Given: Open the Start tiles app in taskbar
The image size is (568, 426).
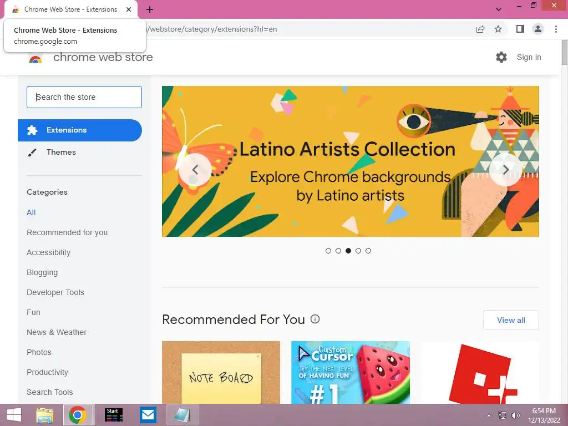Looking at the screenshot, I should pos(114,415).
